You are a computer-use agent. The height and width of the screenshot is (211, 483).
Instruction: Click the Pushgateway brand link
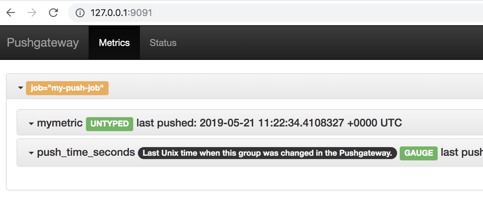[x=43, y=43]
